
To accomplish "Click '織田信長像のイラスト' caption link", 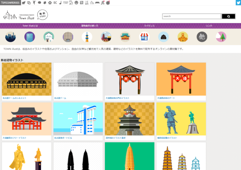I will (x=167, y=138).
